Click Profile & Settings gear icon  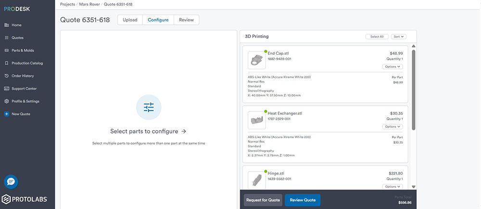pos(6,101)
